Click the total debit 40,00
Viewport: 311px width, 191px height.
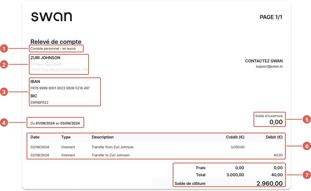click(277, 175)
